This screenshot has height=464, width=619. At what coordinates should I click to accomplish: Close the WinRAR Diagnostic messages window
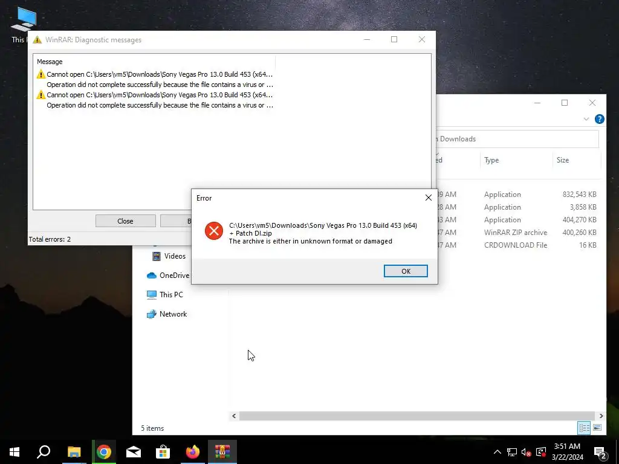click(421, 39)
